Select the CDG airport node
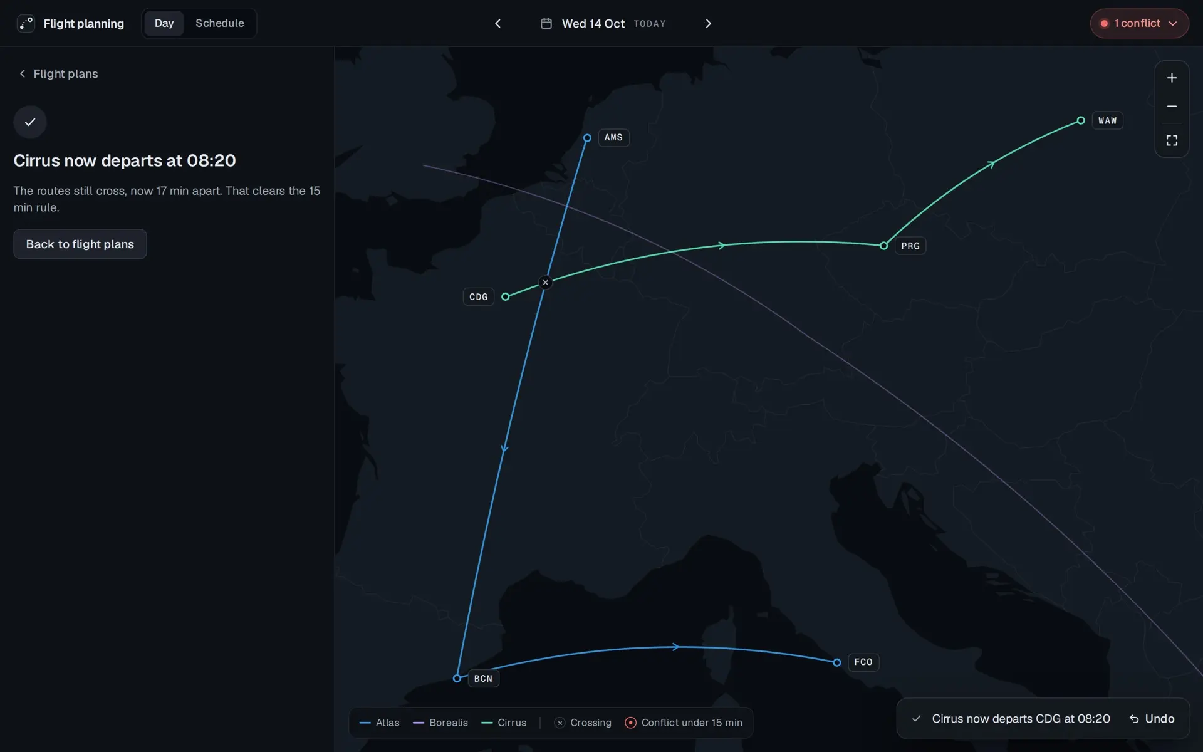The height and width of the screenshot is (752, 1203). tap(506, 296)
